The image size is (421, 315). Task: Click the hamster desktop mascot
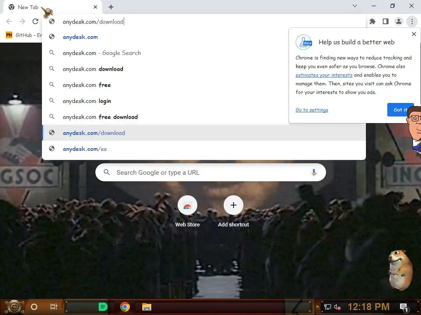tap(400, 270)
